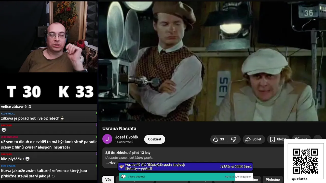Image resolution: width=326 pixels, height=183 pixels.
Task: Expand description with ...více
Action: pos(111,162)
